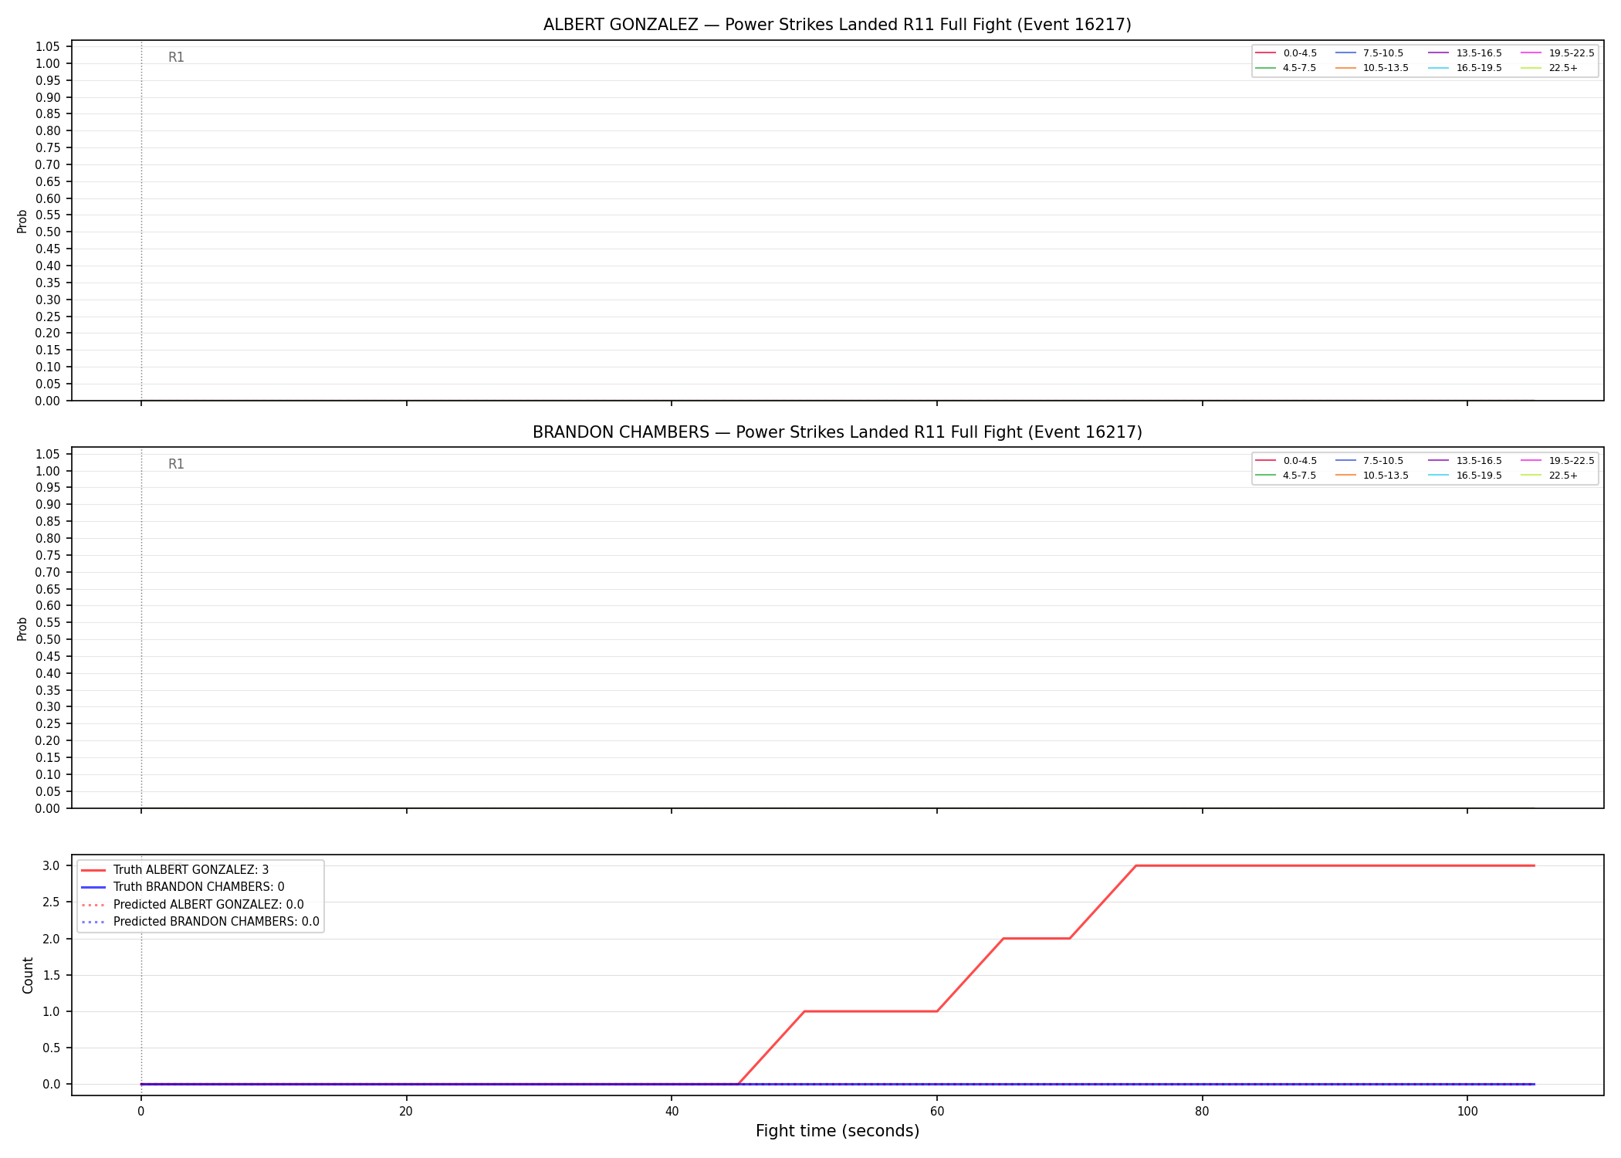Click the 4.5-7.5 legend entry in middle chart
1621x1158 pixels.
pos(1286,476)
